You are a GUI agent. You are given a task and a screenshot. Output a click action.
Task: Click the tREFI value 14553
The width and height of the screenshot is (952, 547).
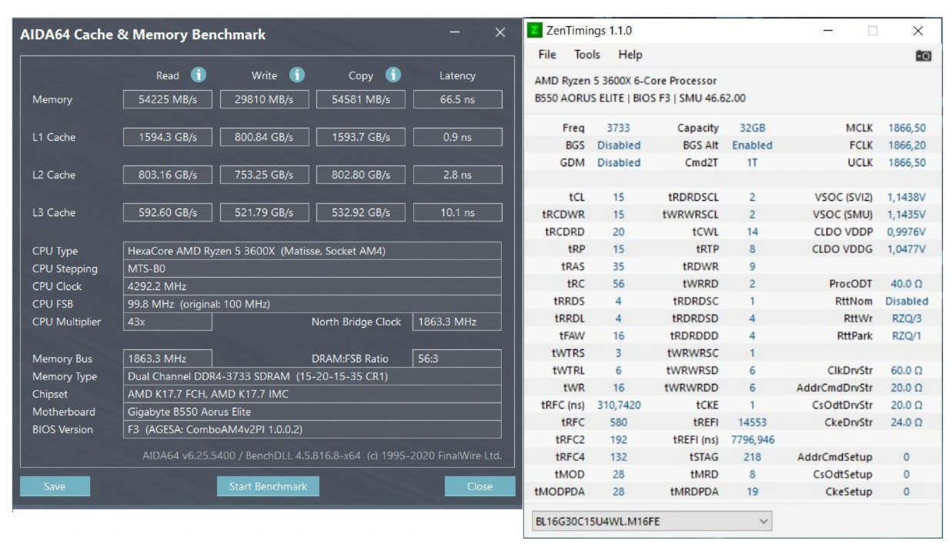point(752,422)
